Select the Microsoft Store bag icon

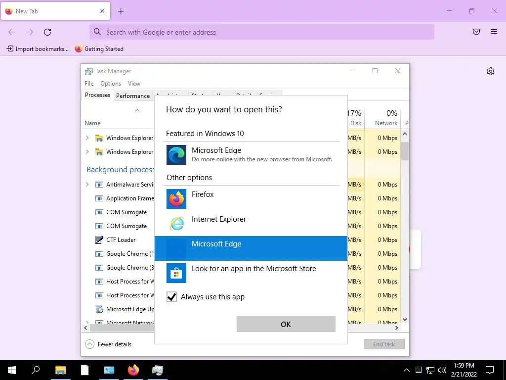176,273
